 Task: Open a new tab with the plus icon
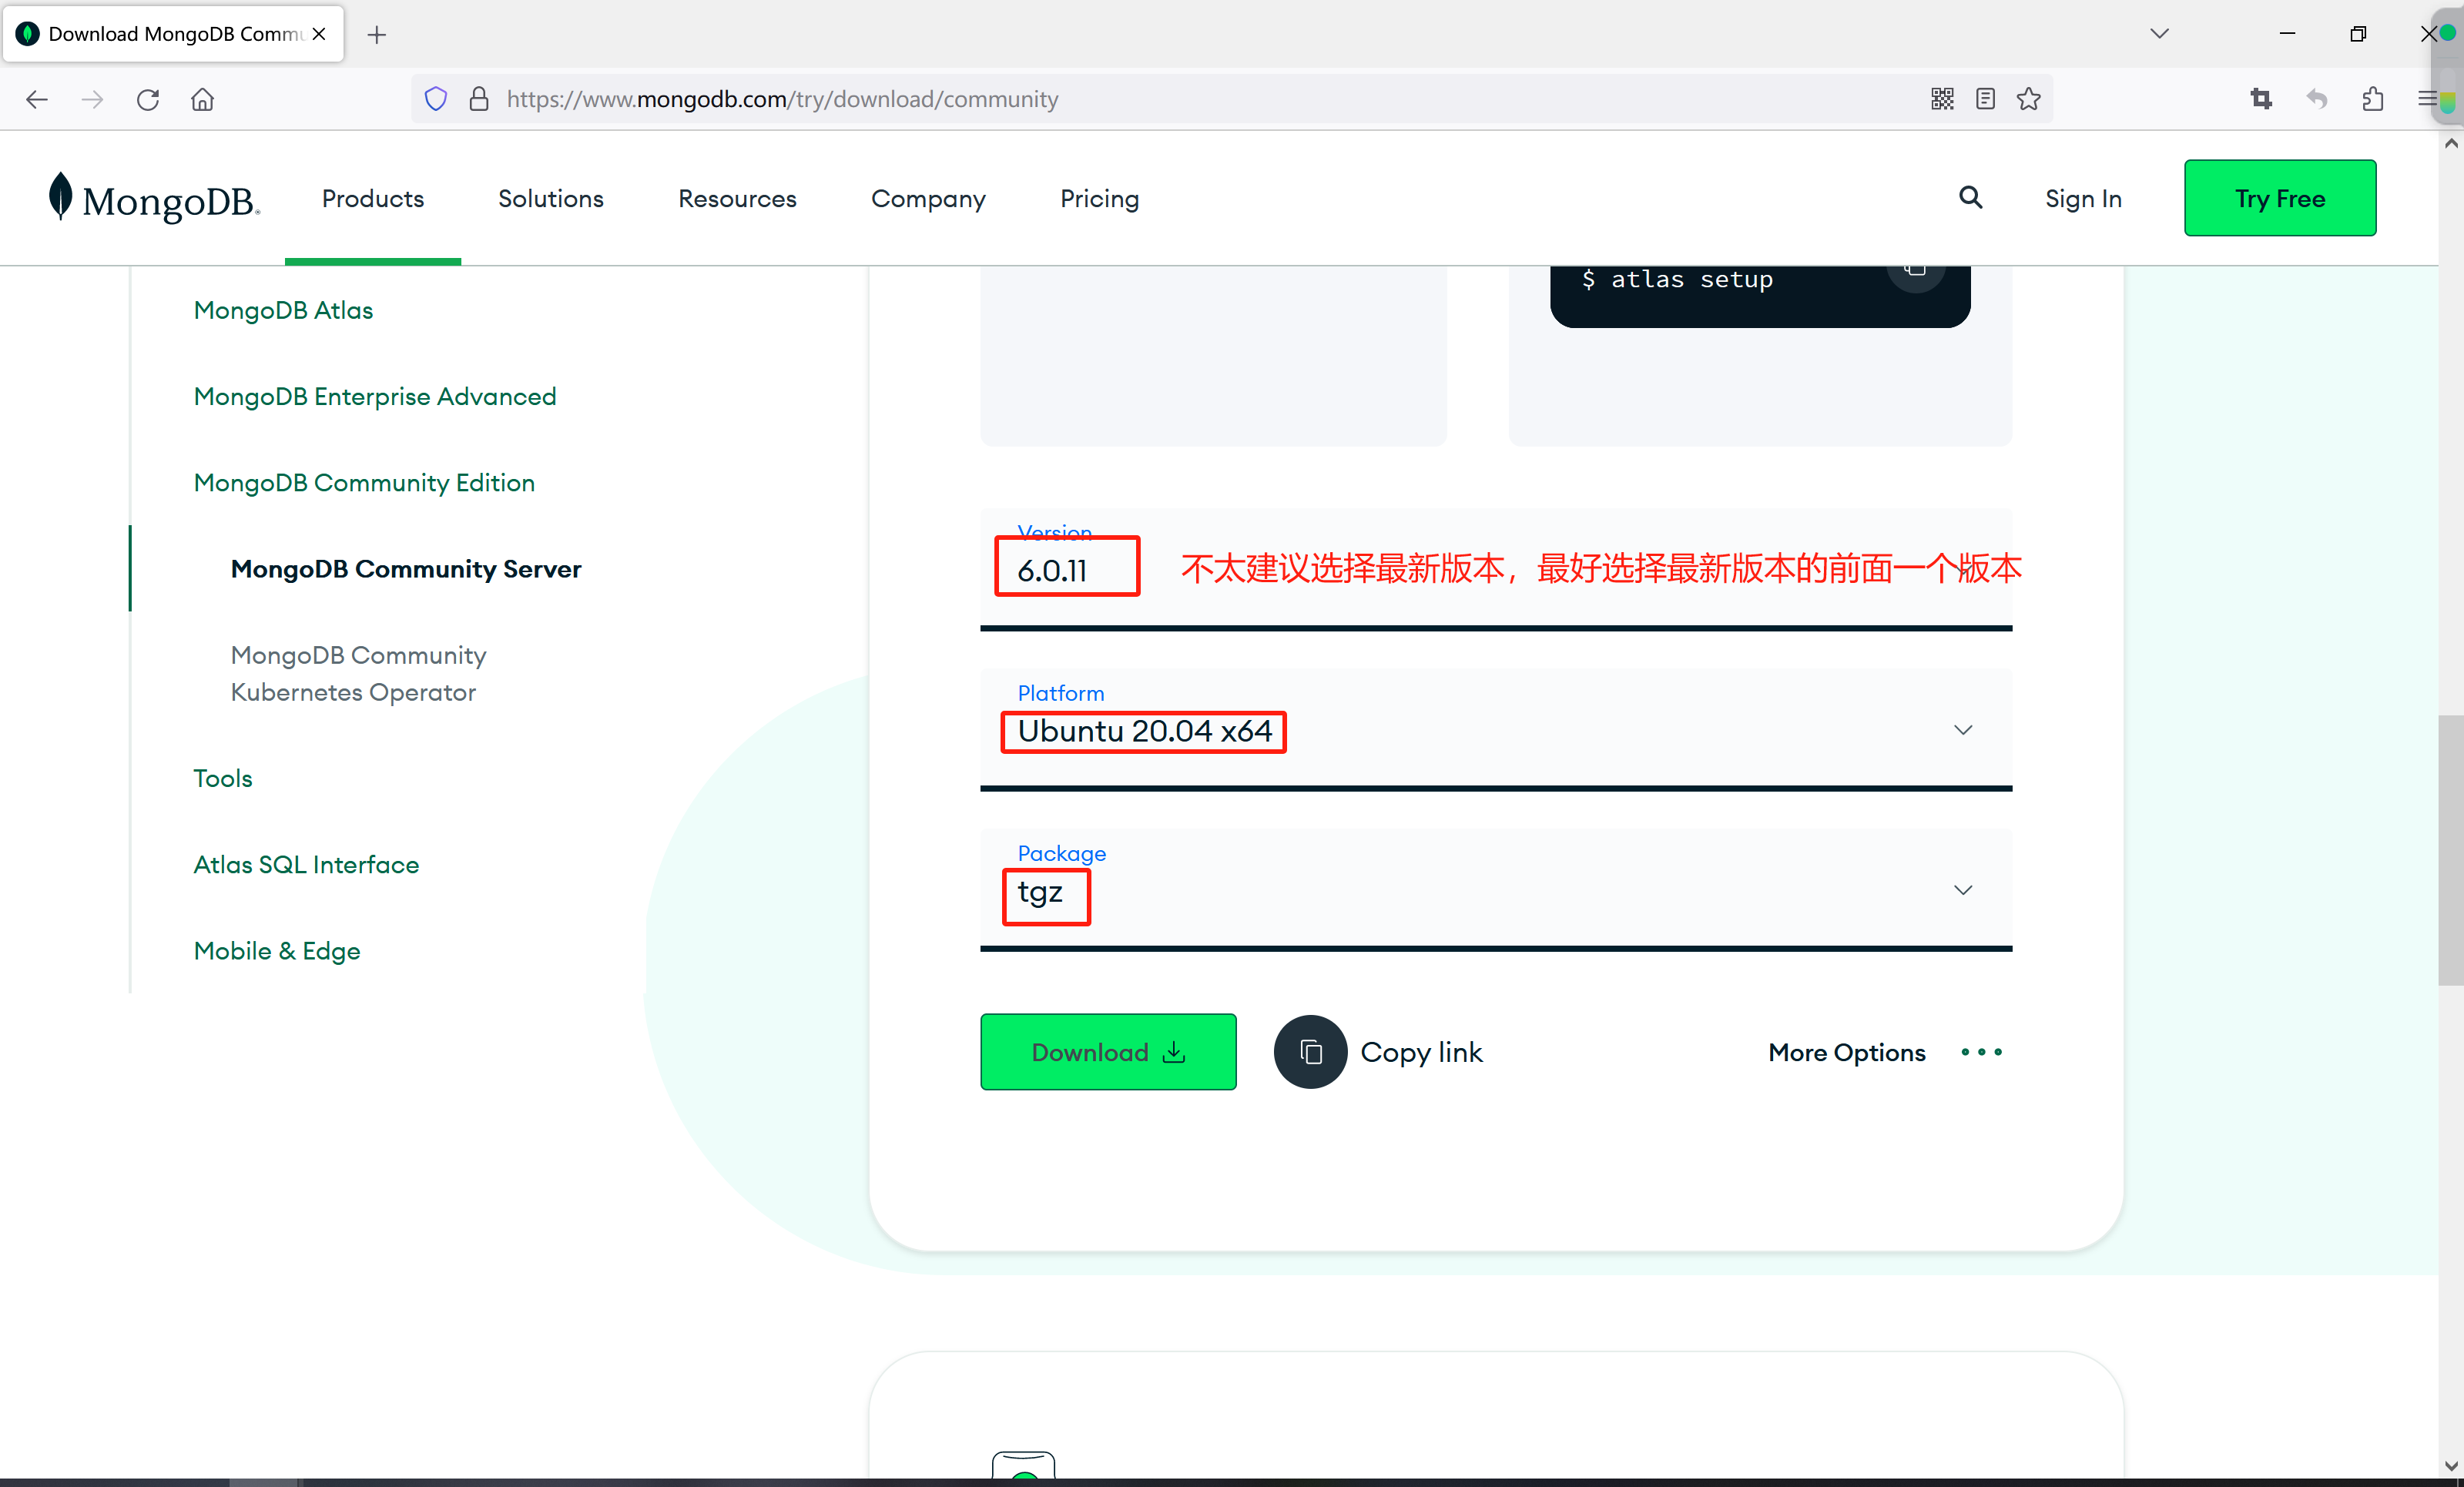click(x=377, y=35)
